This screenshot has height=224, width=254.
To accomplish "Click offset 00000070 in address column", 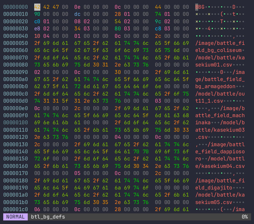I will click(15, 57).
